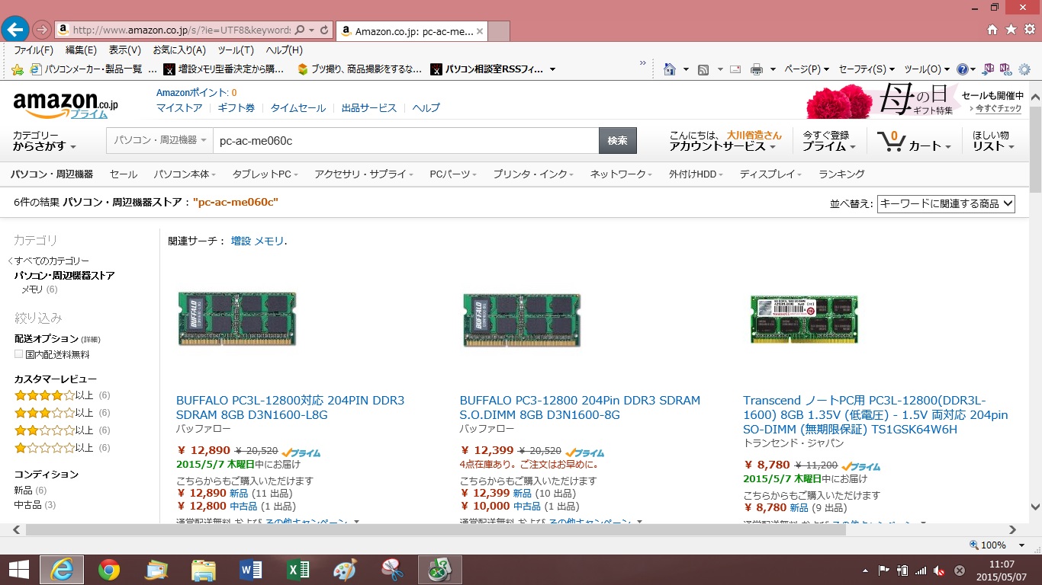Viewport: 1042px width, 585px height.
Task: Click the read mail envelope icon
Action: (x=735, y=69)
